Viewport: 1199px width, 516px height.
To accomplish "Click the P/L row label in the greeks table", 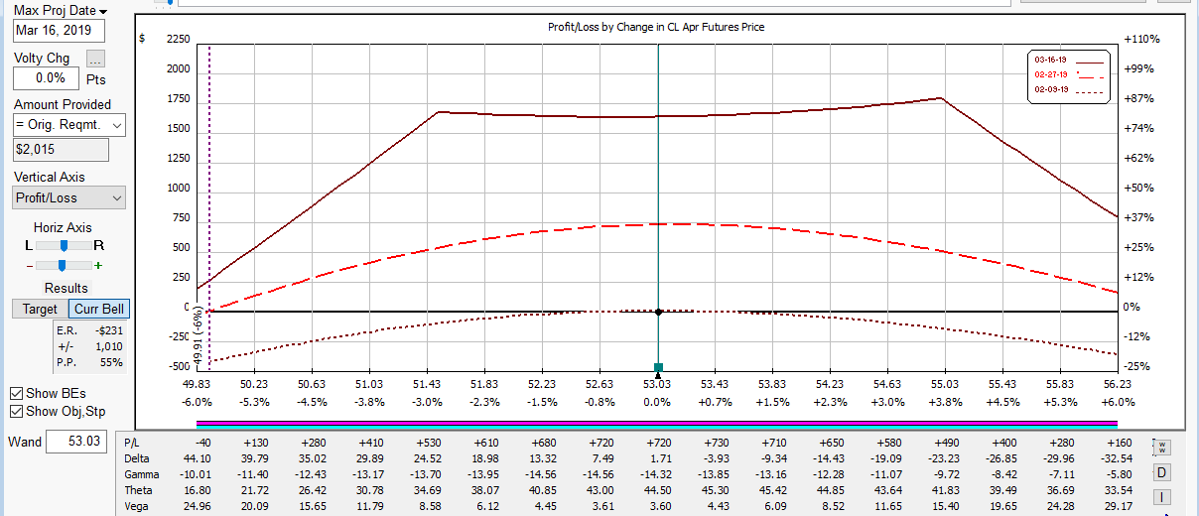I will point(133,442).
